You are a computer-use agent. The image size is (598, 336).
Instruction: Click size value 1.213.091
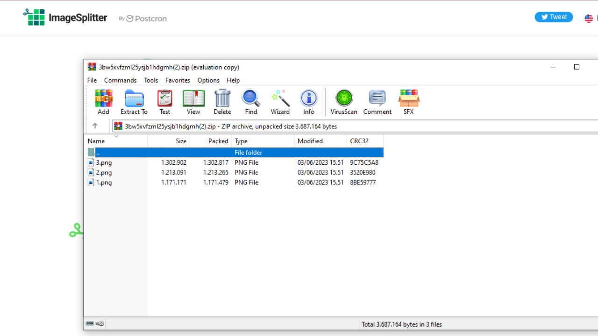(x=174, y=172)
